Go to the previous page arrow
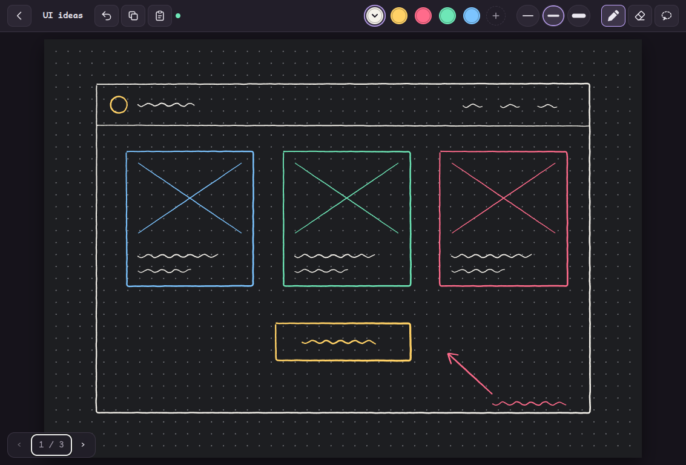This screenshot has width=686, height=465. coord(19,445)
